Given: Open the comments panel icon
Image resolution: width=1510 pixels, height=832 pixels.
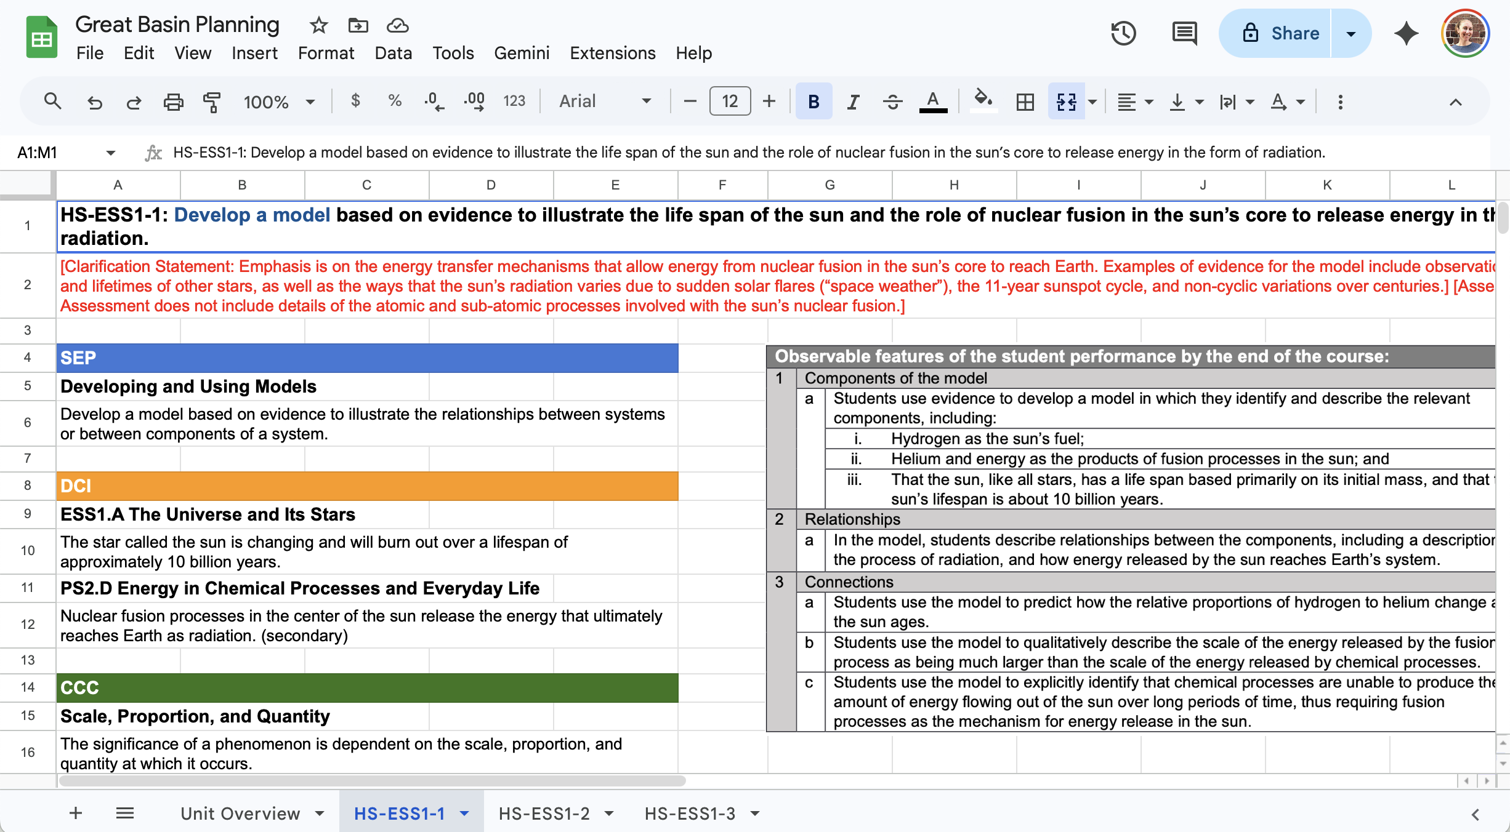Looking at the screenshot, I should tap(1184, 33).
